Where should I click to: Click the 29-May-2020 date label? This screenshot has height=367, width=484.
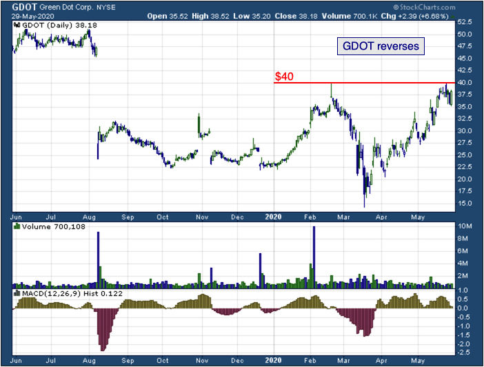pos(32,17)
